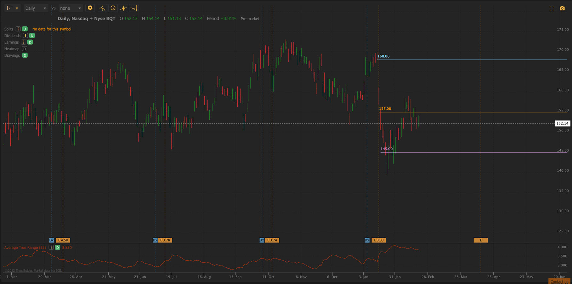Click the clock icon in the toolbar
The height and width of the screenshot is (284, 572).
click(113, 8)
